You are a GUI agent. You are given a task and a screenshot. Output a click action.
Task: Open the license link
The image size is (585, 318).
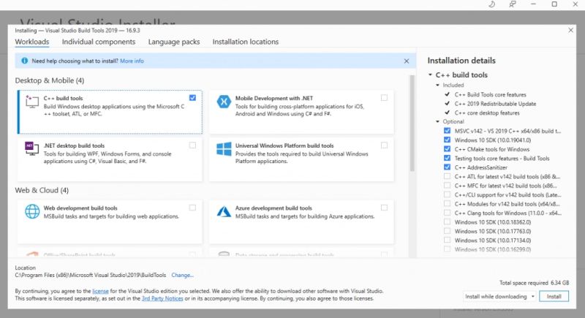pyautogui.click(x=100, y=291)
